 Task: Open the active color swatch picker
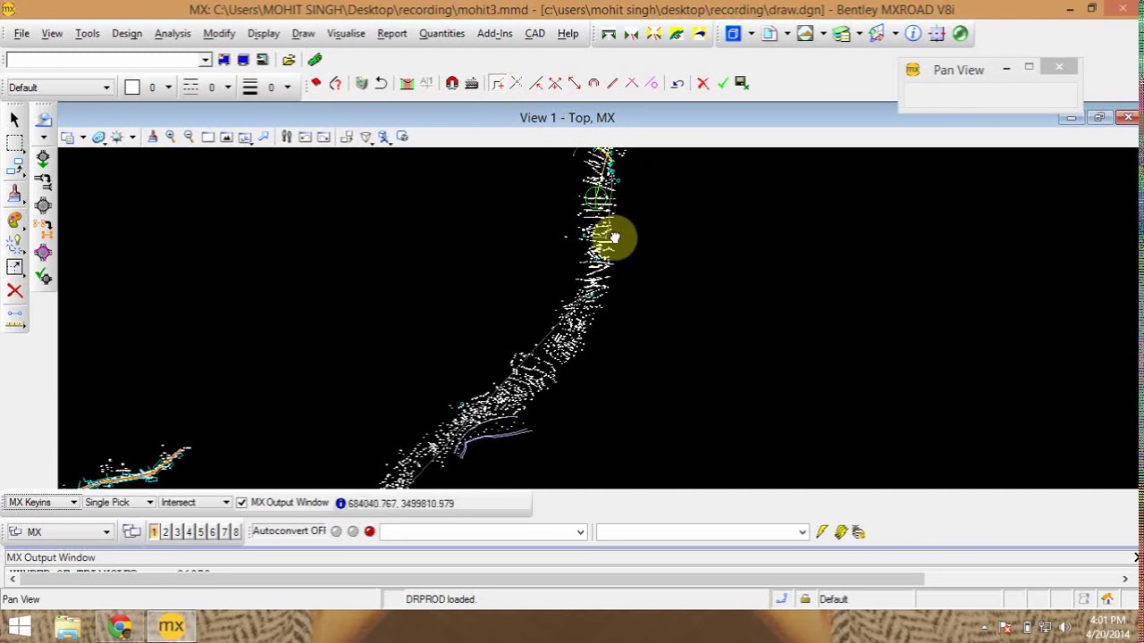pyautogui.click(x=132, y=88)
